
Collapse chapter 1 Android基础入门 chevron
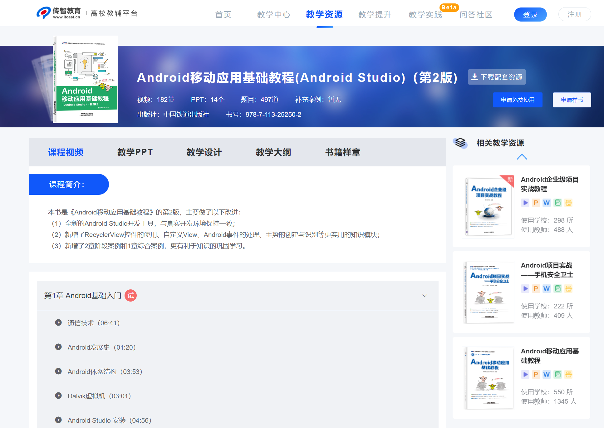pyautogui.click(x=425, y=296)
